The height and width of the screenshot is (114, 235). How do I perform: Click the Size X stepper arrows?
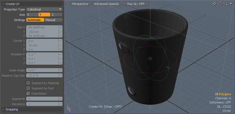(x=61, y=27)
